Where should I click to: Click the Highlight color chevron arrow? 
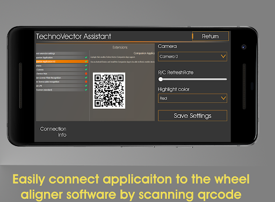(223, 98)
